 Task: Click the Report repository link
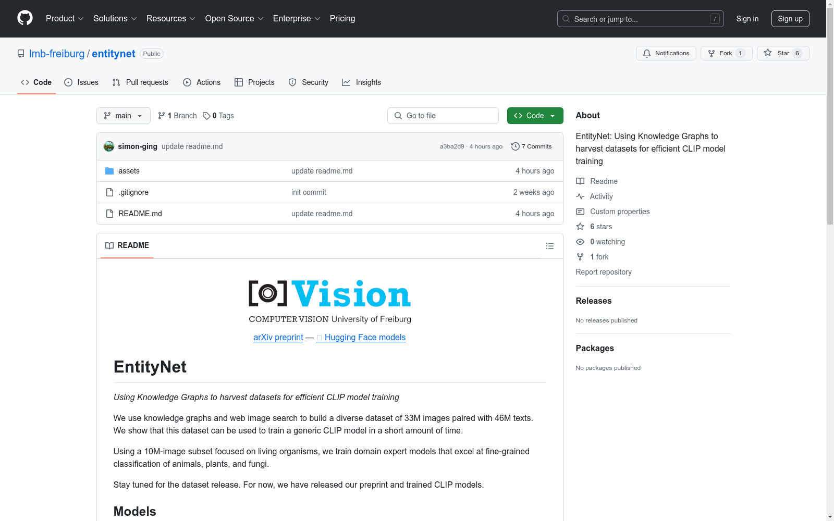[604, 272]
